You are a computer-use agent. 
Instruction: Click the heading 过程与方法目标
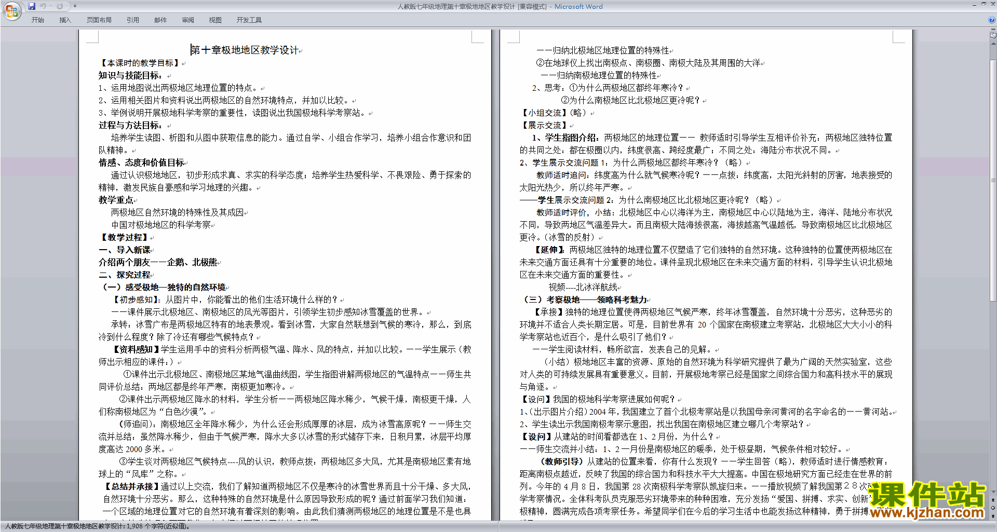[130, 125]
